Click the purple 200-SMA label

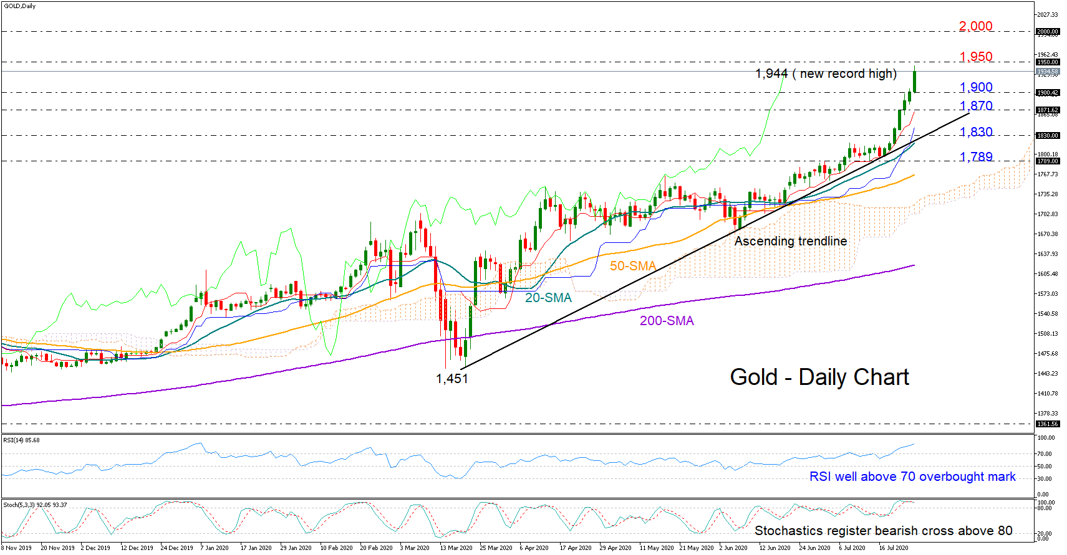(x=666, y=321)
